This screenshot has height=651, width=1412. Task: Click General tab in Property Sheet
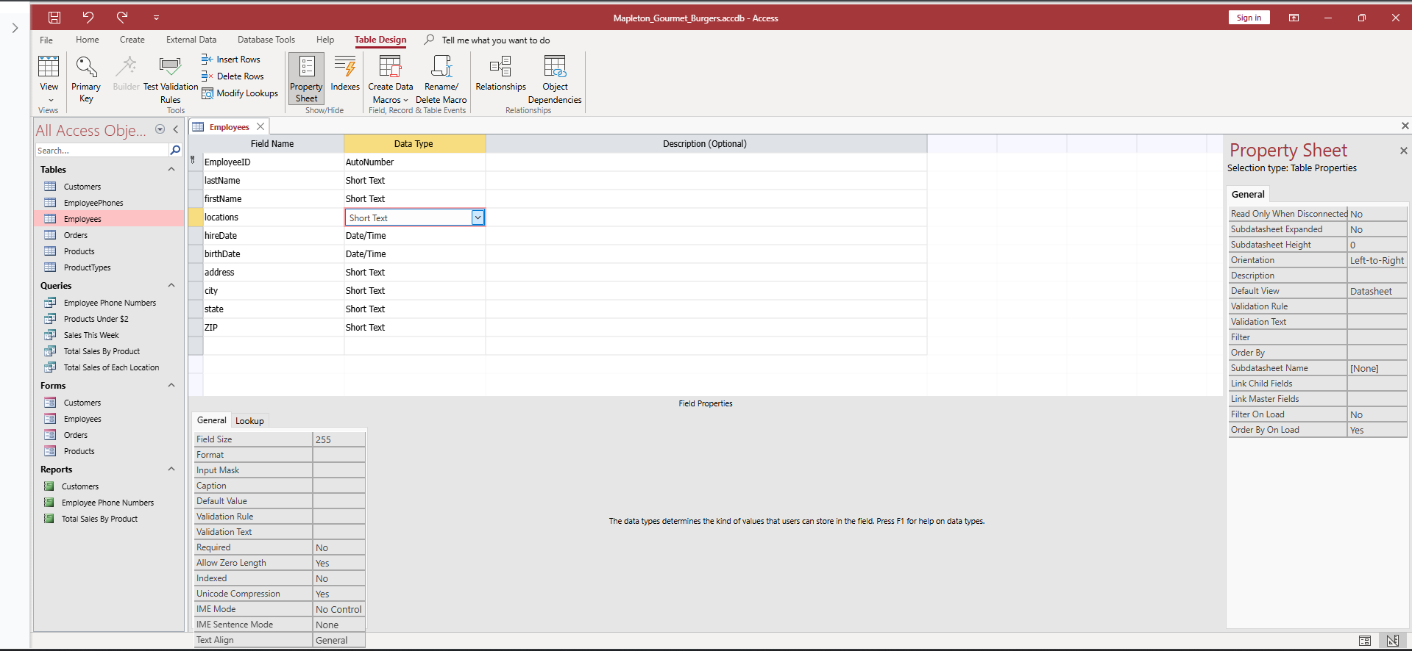click(1248, 194)
